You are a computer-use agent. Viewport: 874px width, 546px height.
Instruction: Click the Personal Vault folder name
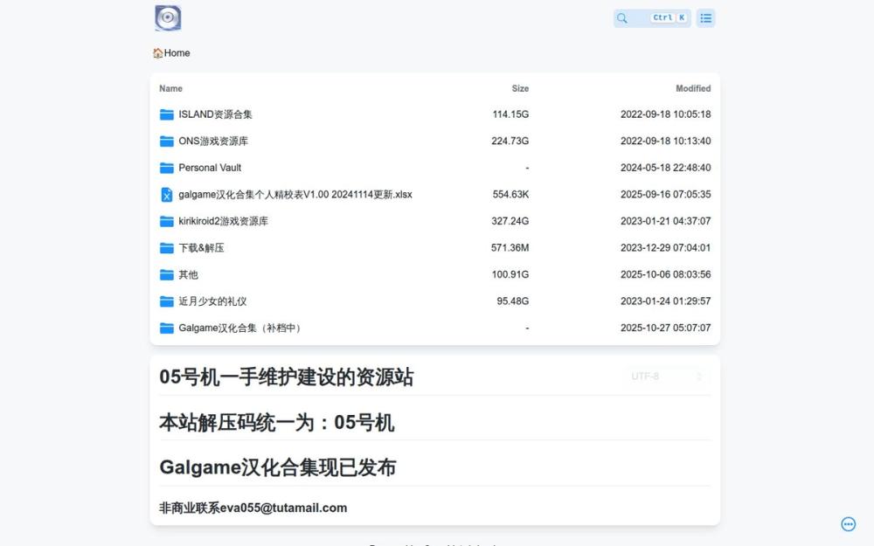click(210, 169)
